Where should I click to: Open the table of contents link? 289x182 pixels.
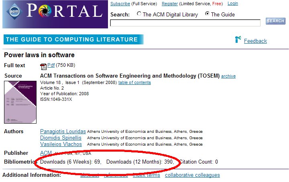tap(134, 82)
